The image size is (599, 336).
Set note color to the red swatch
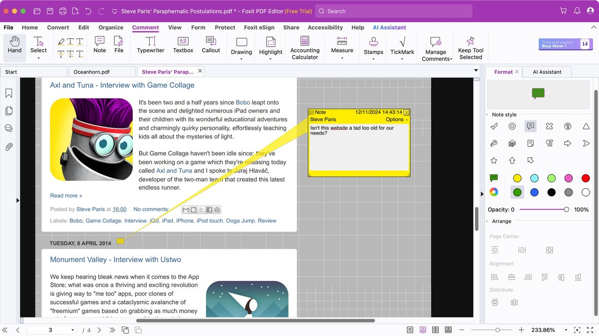pyautogui.click(x=585, y=178)
